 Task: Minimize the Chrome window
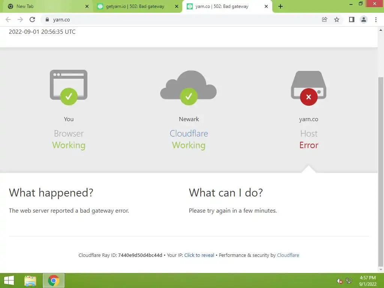(351, 4)
